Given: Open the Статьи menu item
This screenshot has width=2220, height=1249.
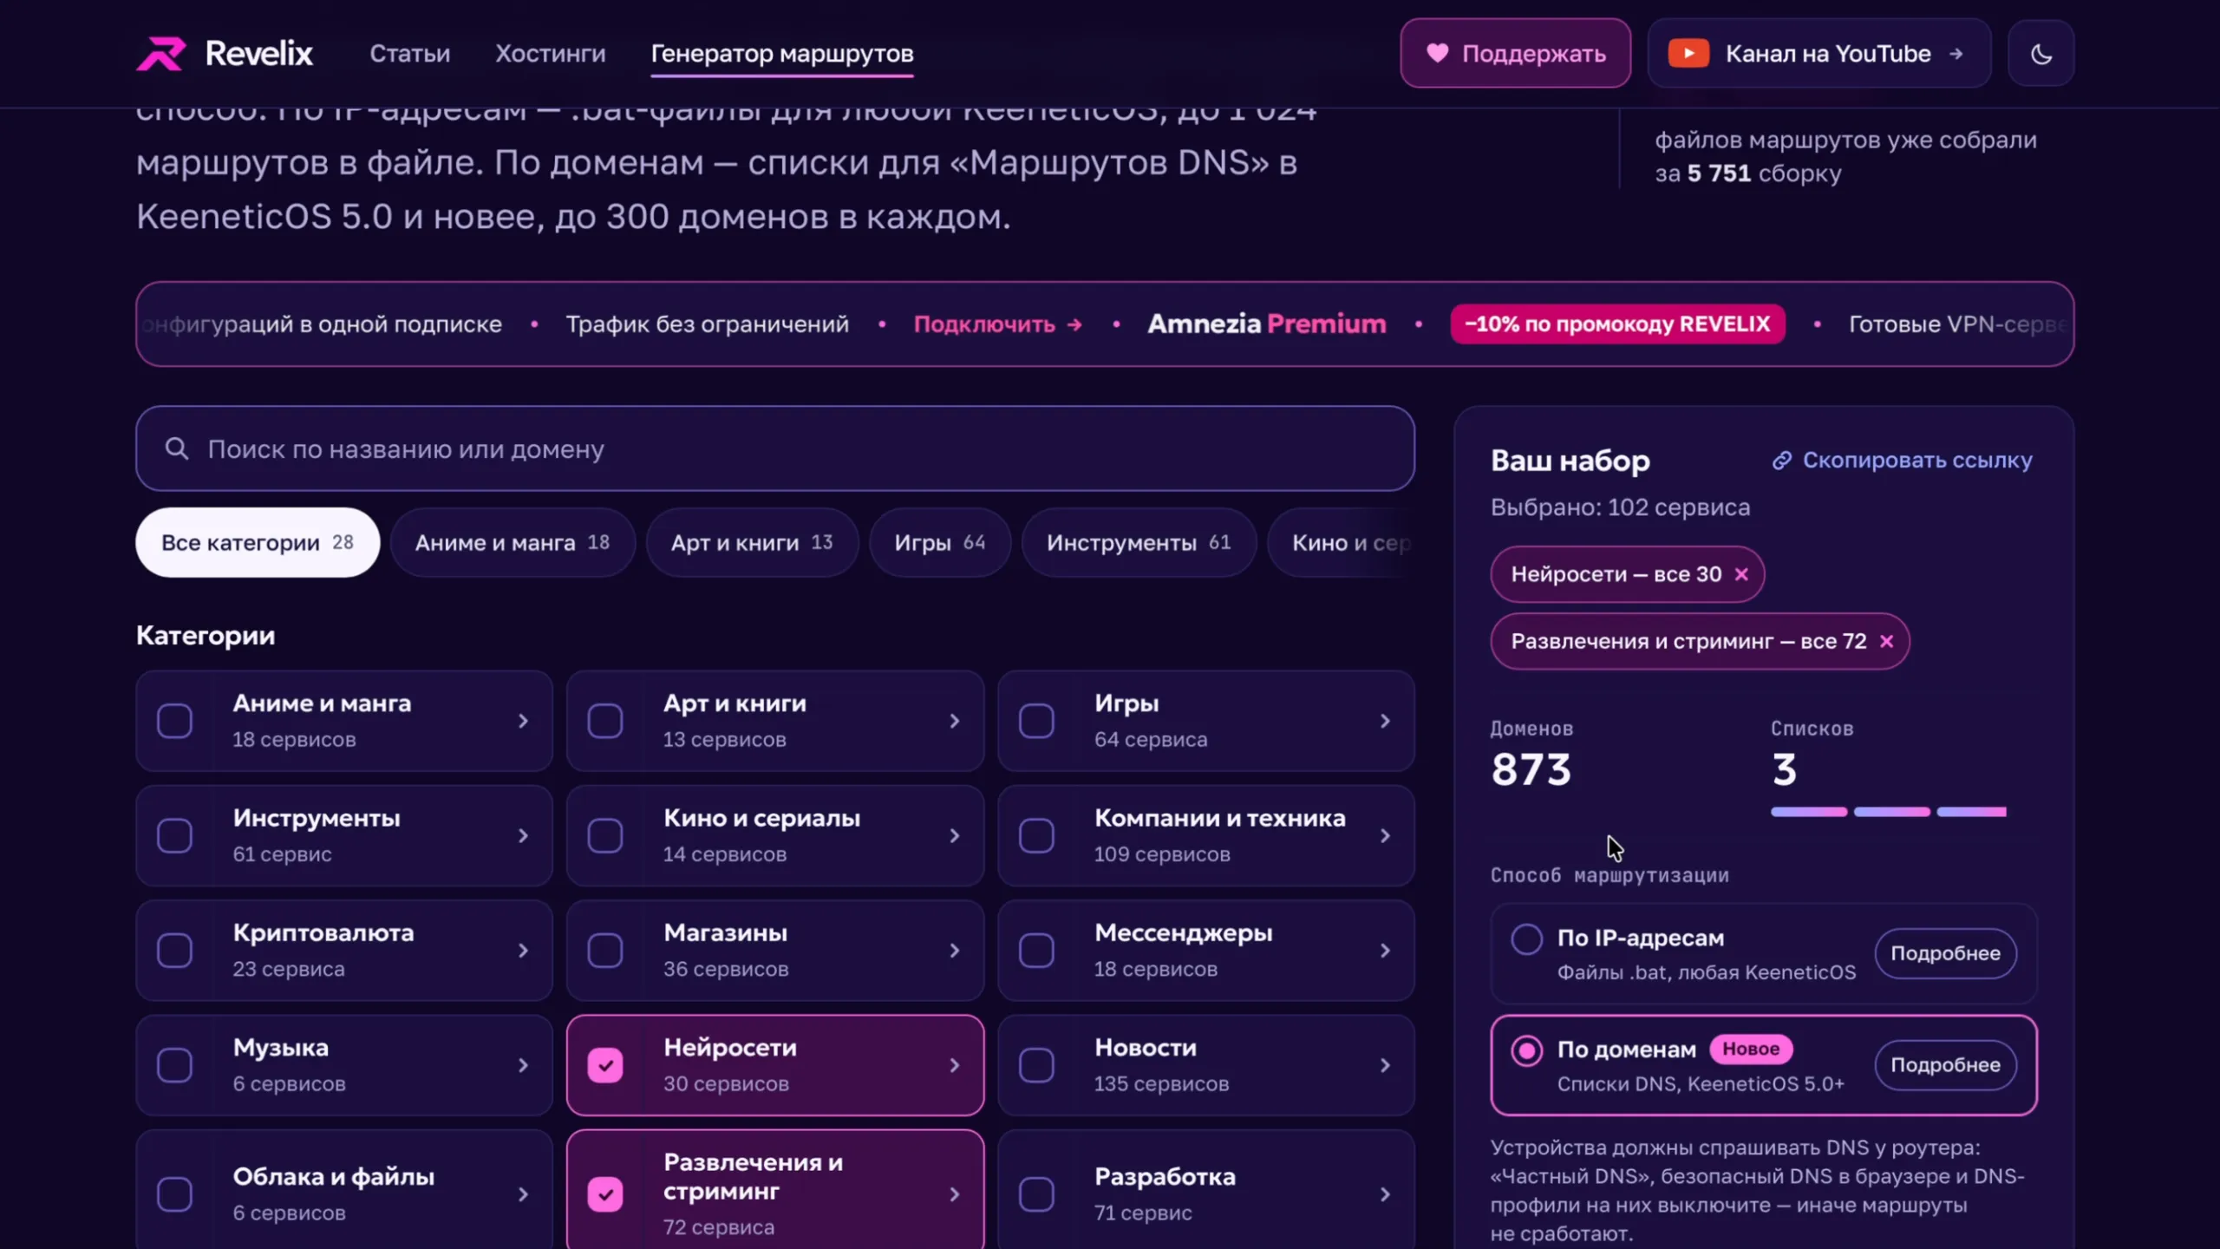Looking at the screenshot, I should pos(410,54).
